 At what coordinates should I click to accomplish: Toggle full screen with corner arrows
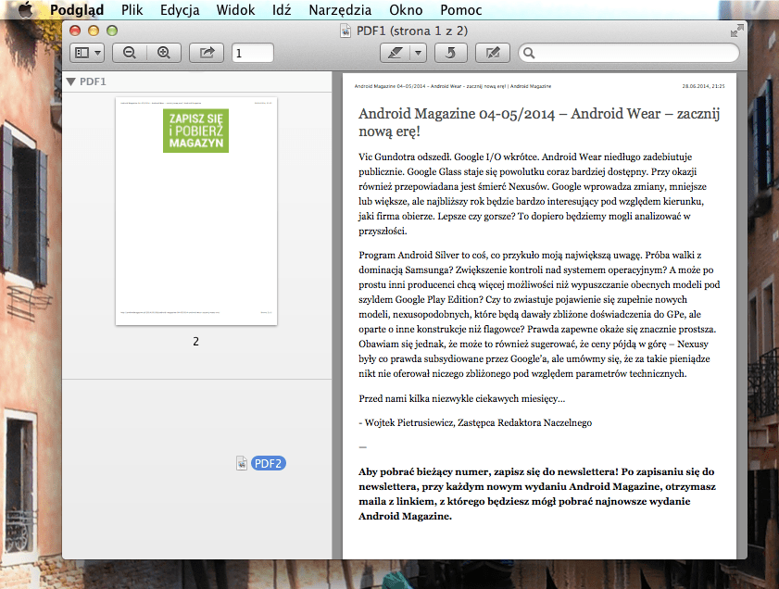pos(737,31)
